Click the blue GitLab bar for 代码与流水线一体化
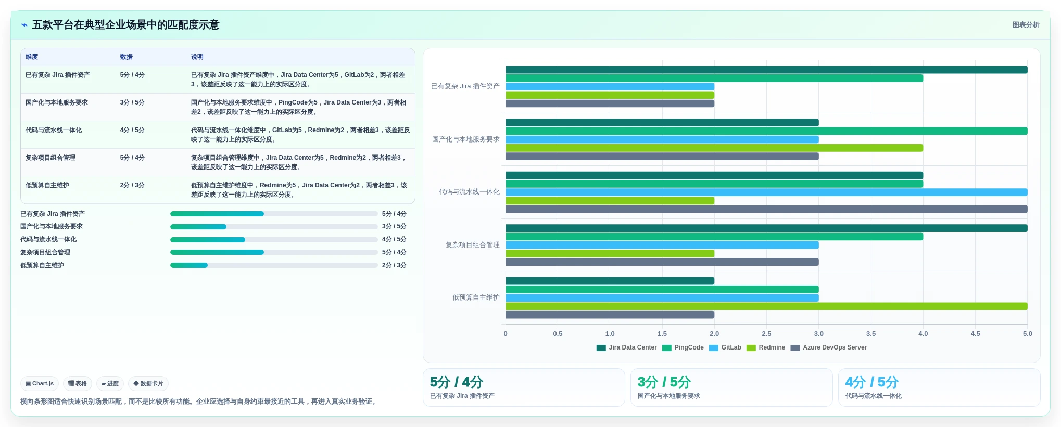This screenshot has height=427, width=1061. pyautogui.click(x=766, y=192)
